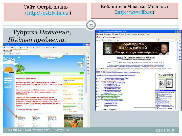This screenshot has height=136, width=182.
Task: Click browser search field in Острів знань window
Action: tap(77, 54)
